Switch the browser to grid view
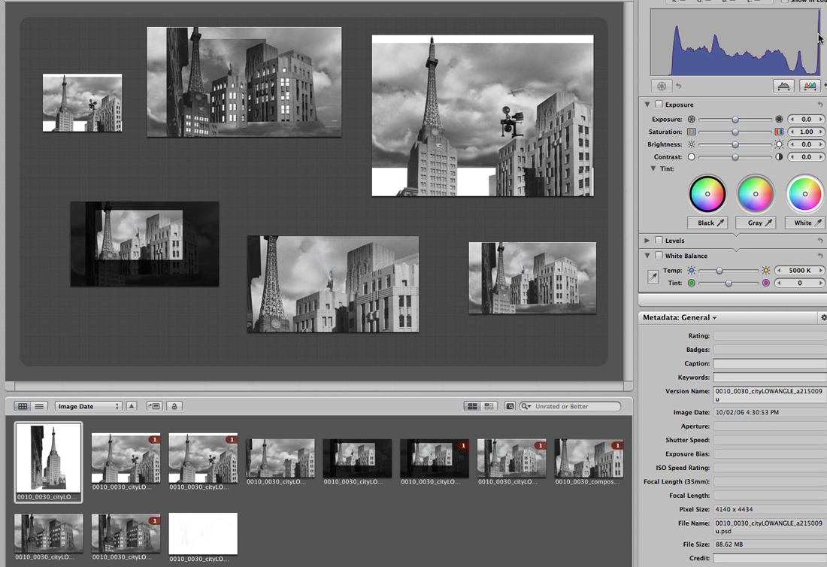 pos(23,406)
